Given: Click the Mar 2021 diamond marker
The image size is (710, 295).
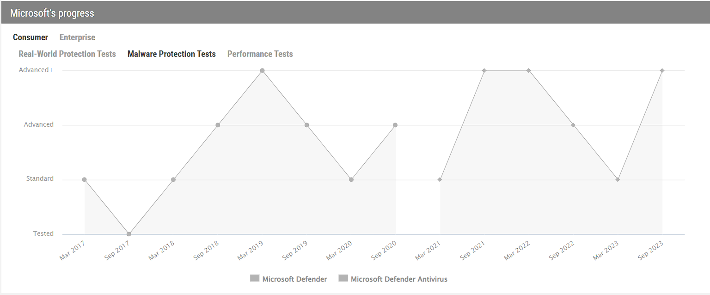Looking at the screenshot, I should (440, 179).
